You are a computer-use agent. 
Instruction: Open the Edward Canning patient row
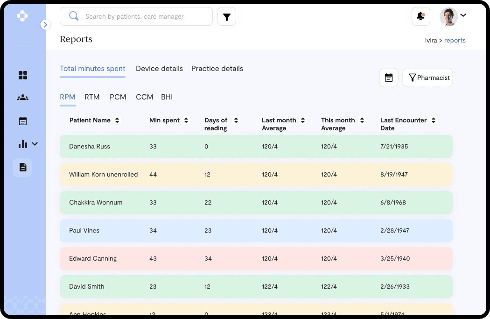point(256,259)
